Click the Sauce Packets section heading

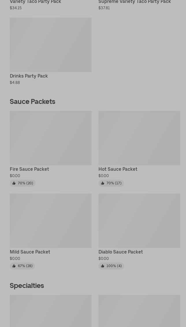(32, 102)
